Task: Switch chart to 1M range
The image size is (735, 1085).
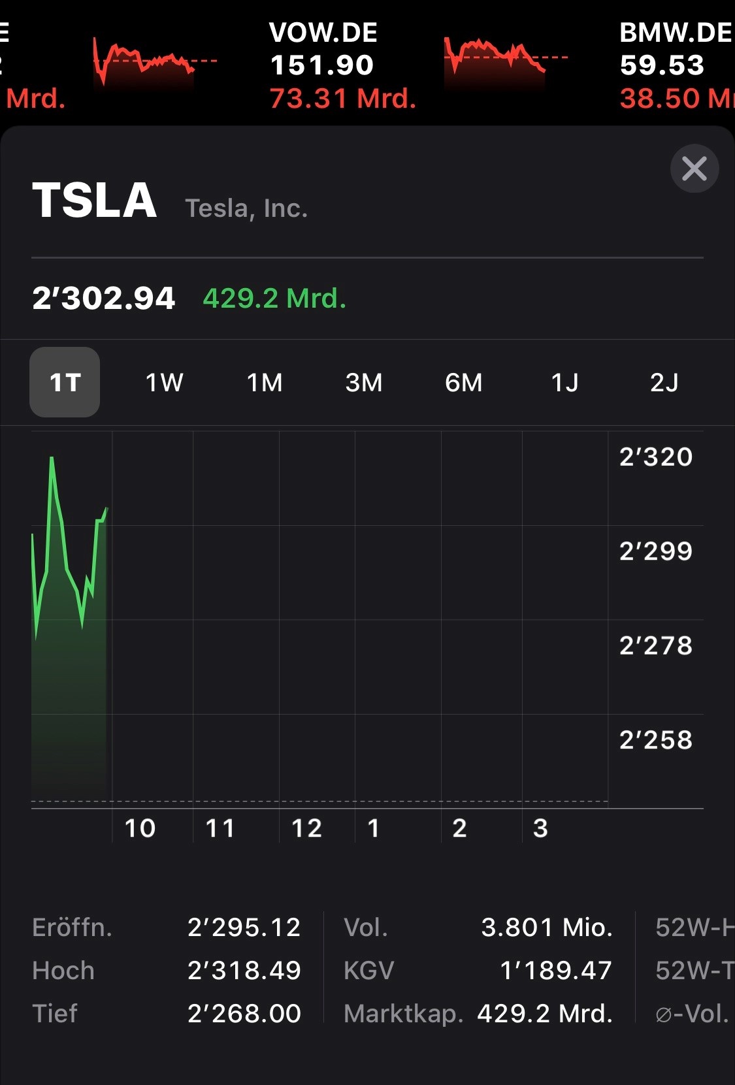Action: [x=265, y=382]
